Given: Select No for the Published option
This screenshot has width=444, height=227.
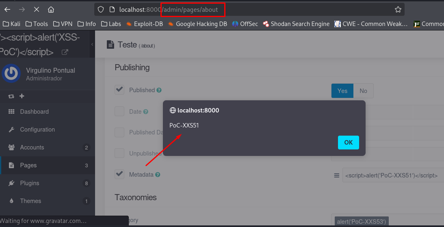Looking at the screenshot, I should (363, 91).
